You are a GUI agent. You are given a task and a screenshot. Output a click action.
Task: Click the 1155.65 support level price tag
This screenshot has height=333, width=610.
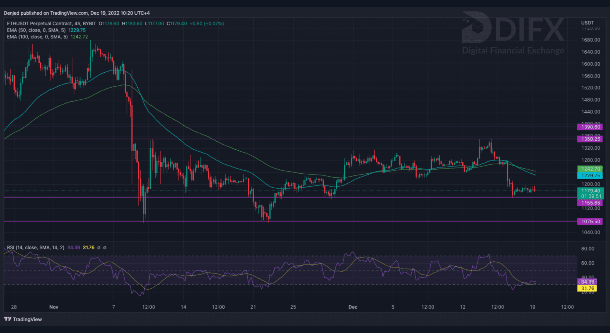pos(590,203)
